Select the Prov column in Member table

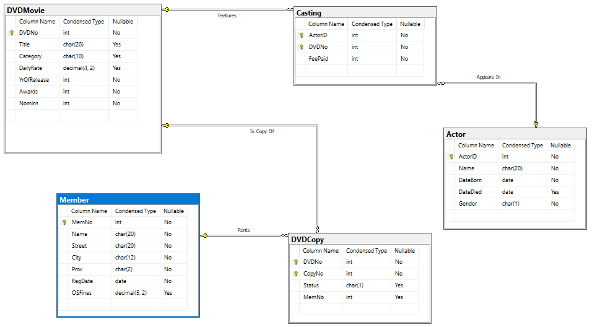tap(123, 269)
